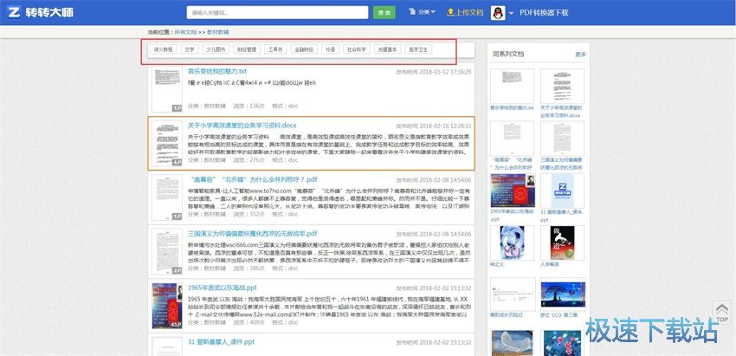Open the PDF转换器下载 link
Screen dimensions: 736x356
544,12
